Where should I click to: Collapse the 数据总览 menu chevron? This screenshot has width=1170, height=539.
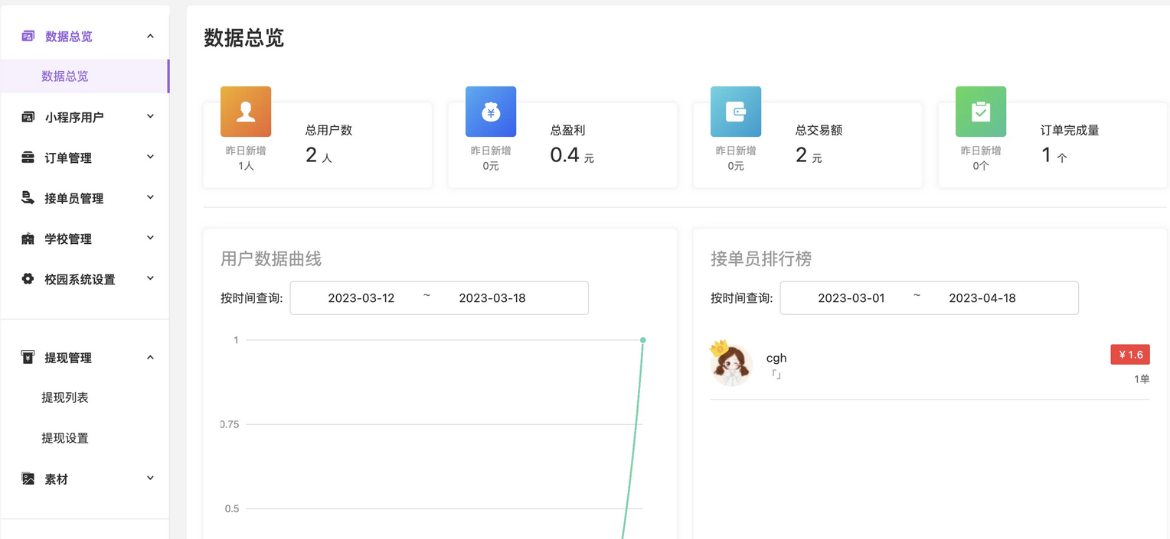(x=150, y=36)
